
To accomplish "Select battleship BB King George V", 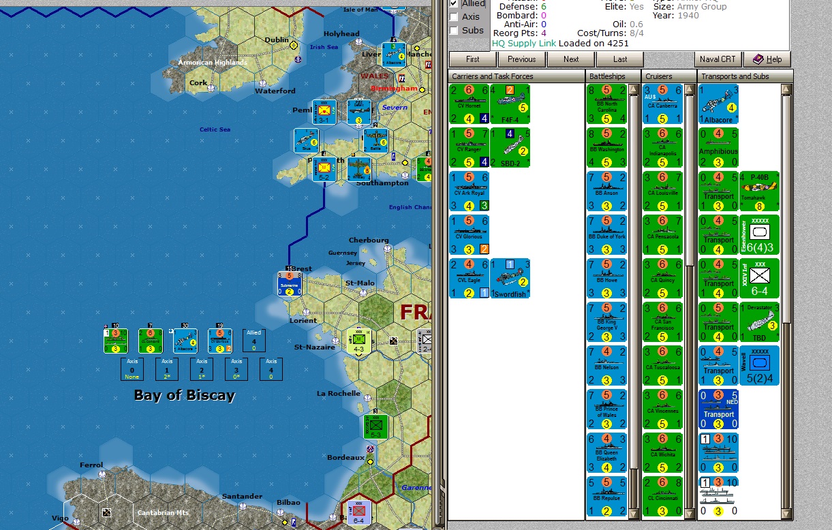I will click(606, 322).
